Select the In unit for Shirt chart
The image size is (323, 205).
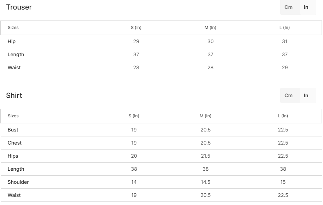306,95
